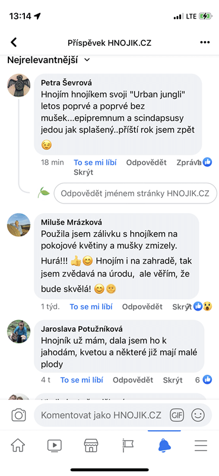Image resolution: width=219 pixels, height=476 pixels.
Task: Like Petra Ševrová's comment
Action: [x=95, y=162]
